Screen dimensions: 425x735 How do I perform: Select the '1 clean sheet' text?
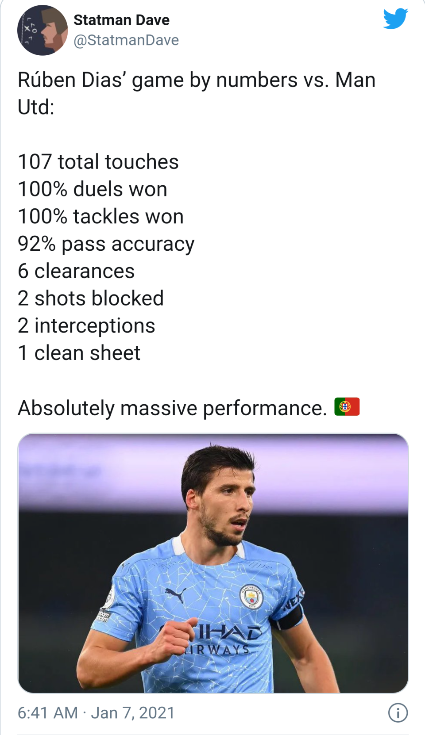coord(79,353)
